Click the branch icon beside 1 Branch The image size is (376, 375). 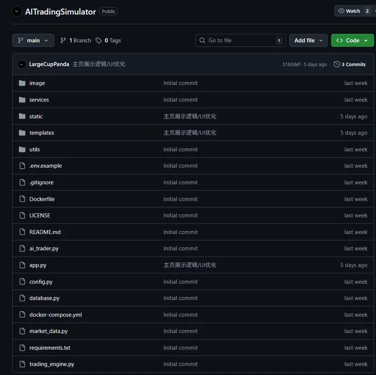coord(63,40)
